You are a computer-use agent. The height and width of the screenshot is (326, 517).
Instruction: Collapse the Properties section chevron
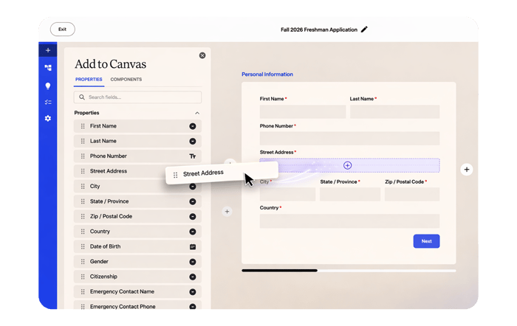197,113
